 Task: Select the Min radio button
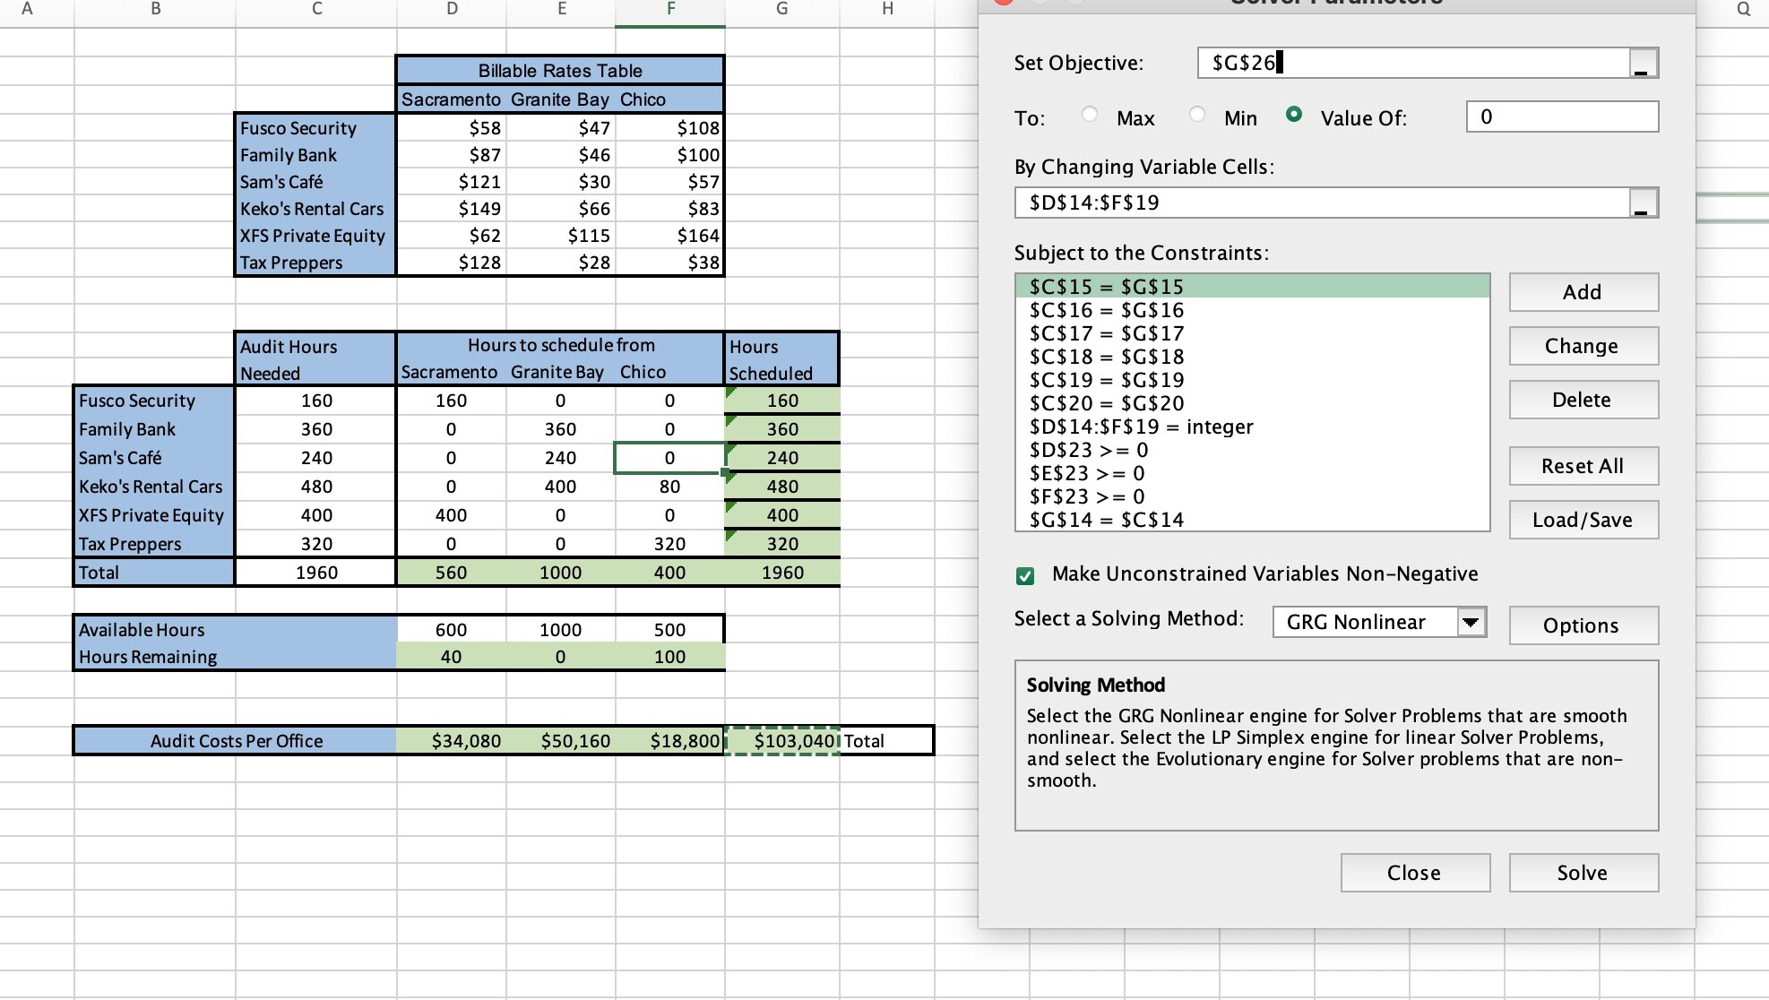pos(1197,115)
